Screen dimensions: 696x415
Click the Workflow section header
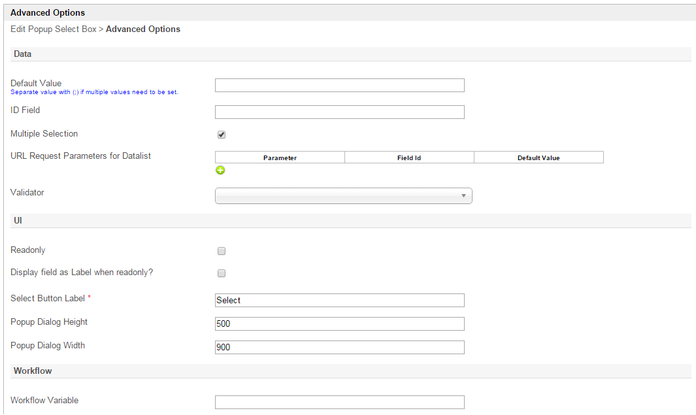pyautogui.click(x=33, y=371)
